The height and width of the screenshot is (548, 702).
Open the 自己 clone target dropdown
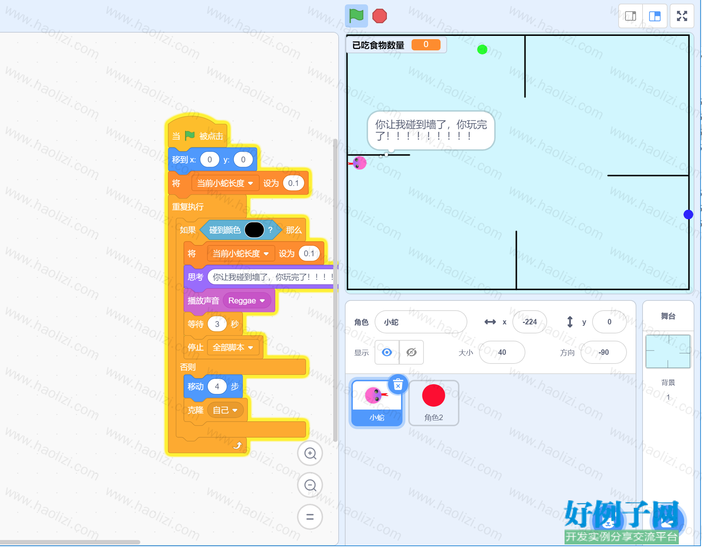[x=225, y=410]
